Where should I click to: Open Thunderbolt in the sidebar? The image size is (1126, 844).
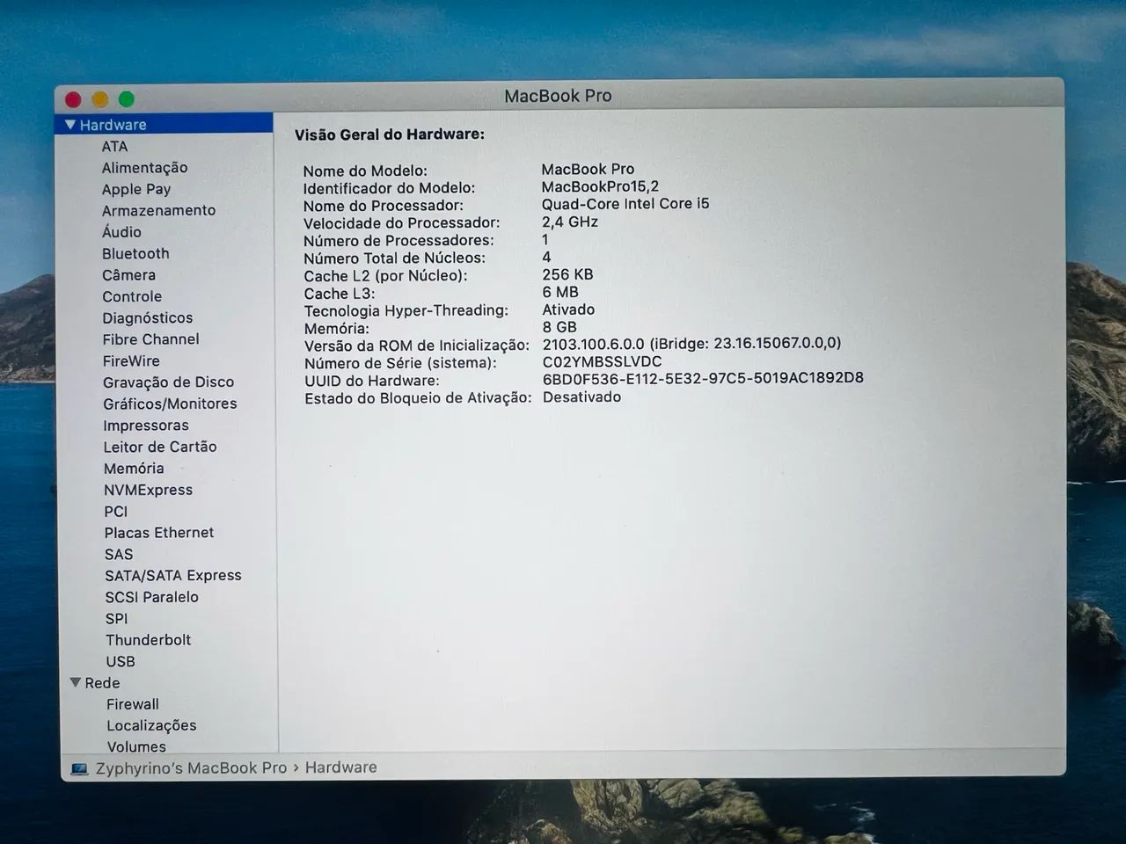click(148, 639)
